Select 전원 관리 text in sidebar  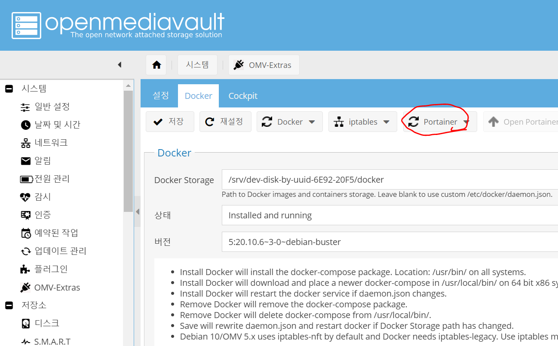[52, 179]
